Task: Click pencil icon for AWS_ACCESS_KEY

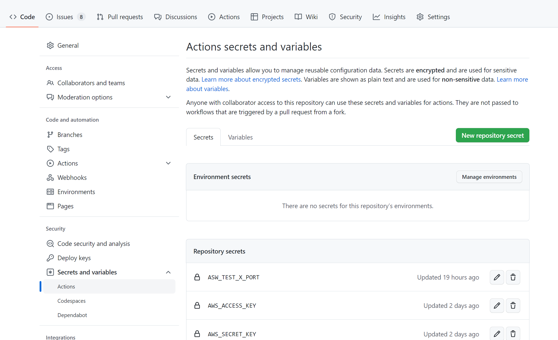Action: coord(497,306)
